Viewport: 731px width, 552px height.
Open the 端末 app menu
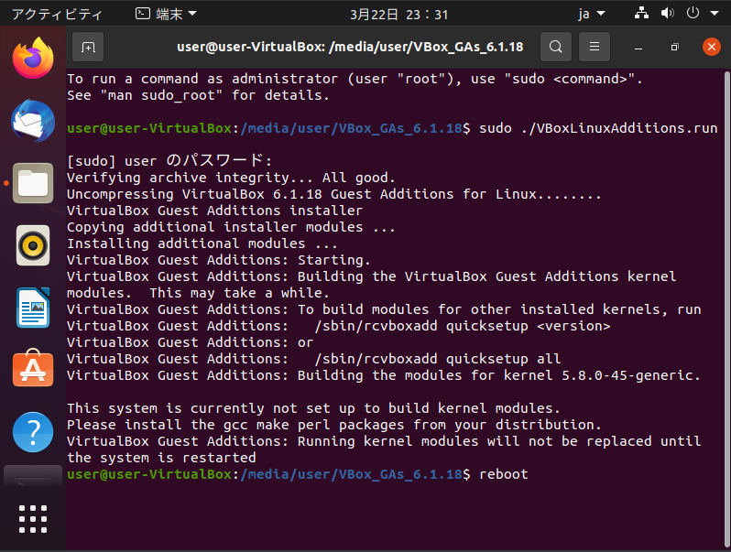(x=166, y=14)
